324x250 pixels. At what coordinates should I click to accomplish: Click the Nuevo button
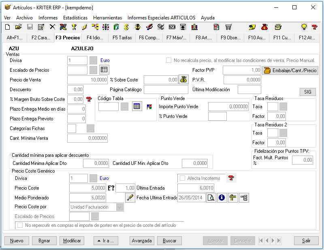pyautogui.click(x=17, y=241)
